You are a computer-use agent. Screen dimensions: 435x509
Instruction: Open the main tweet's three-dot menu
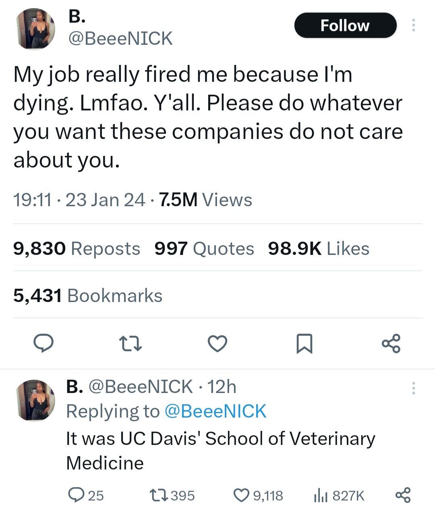(413, 25)
